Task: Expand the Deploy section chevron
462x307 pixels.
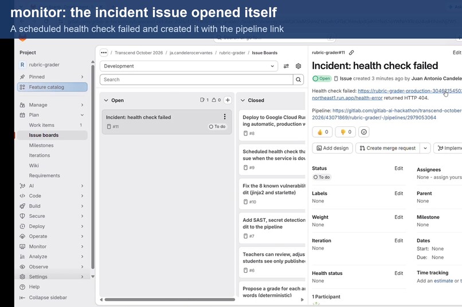Action: tap(82, 226)
